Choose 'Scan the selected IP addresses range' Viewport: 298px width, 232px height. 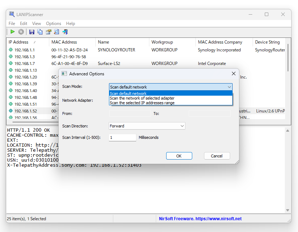pyautogui.click(x=171, y=103)
